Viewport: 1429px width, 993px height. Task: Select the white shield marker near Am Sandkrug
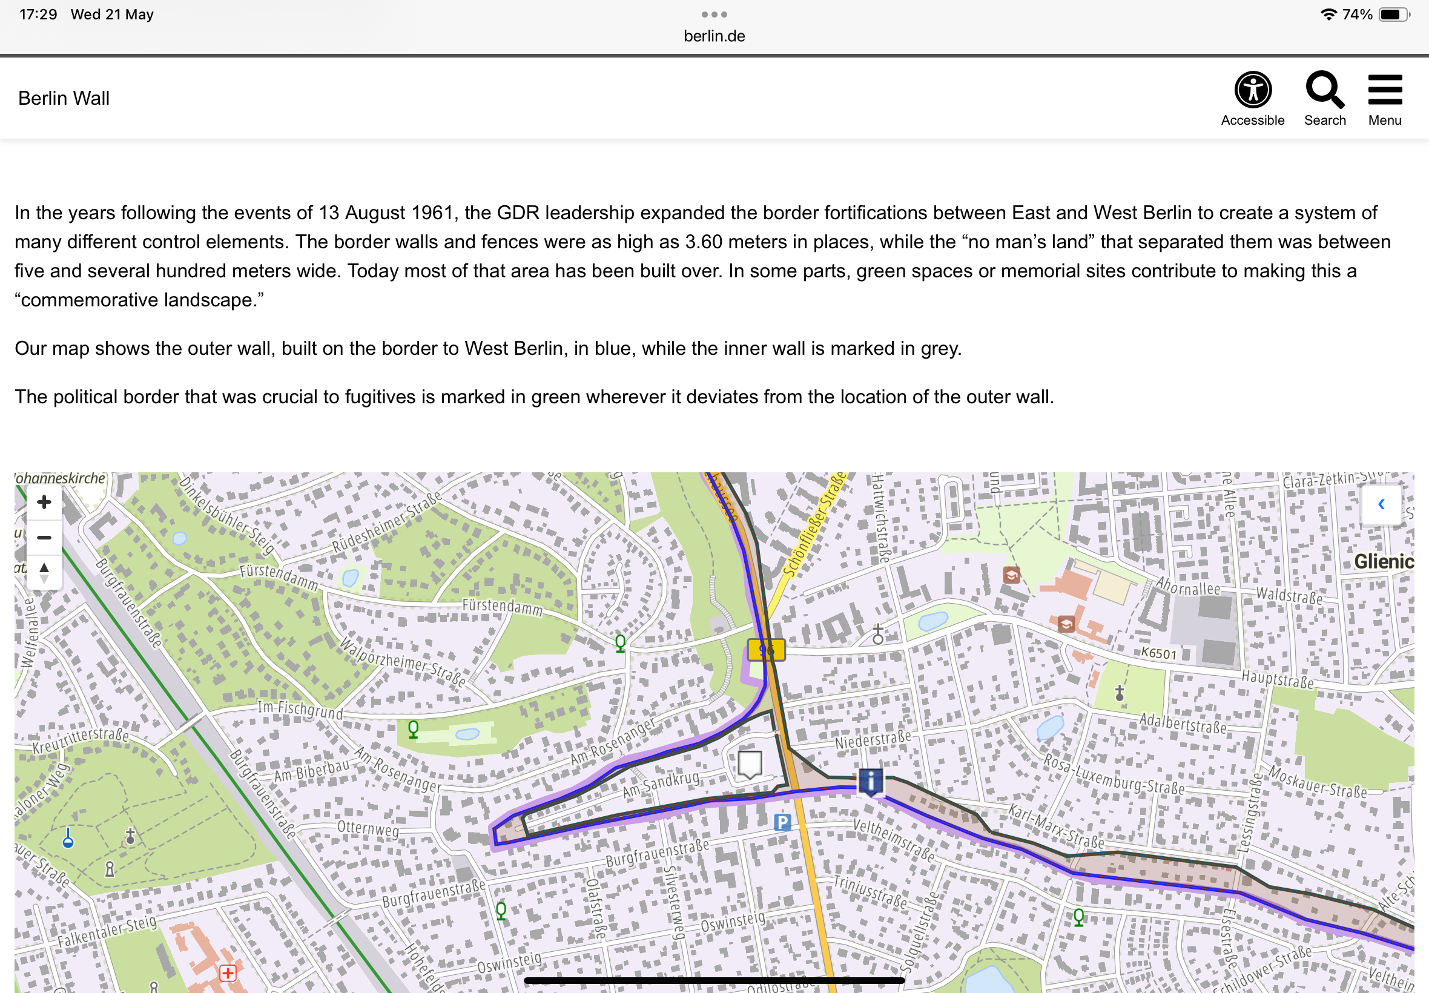[750, 765]
